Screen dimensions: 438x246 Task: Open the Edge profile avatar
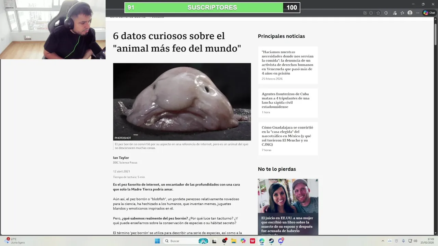(410, 13)
